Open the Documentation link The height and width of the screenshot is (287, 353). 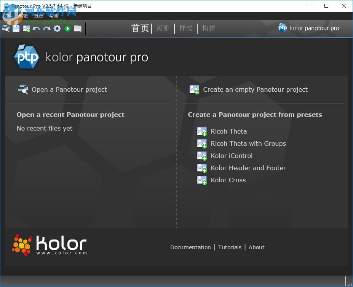click(x=190, y=247)
